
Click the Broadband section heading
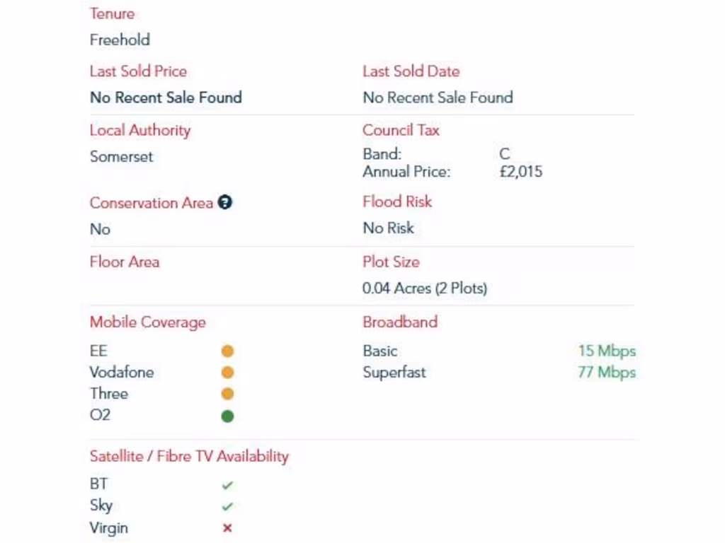tap(400, 322)
